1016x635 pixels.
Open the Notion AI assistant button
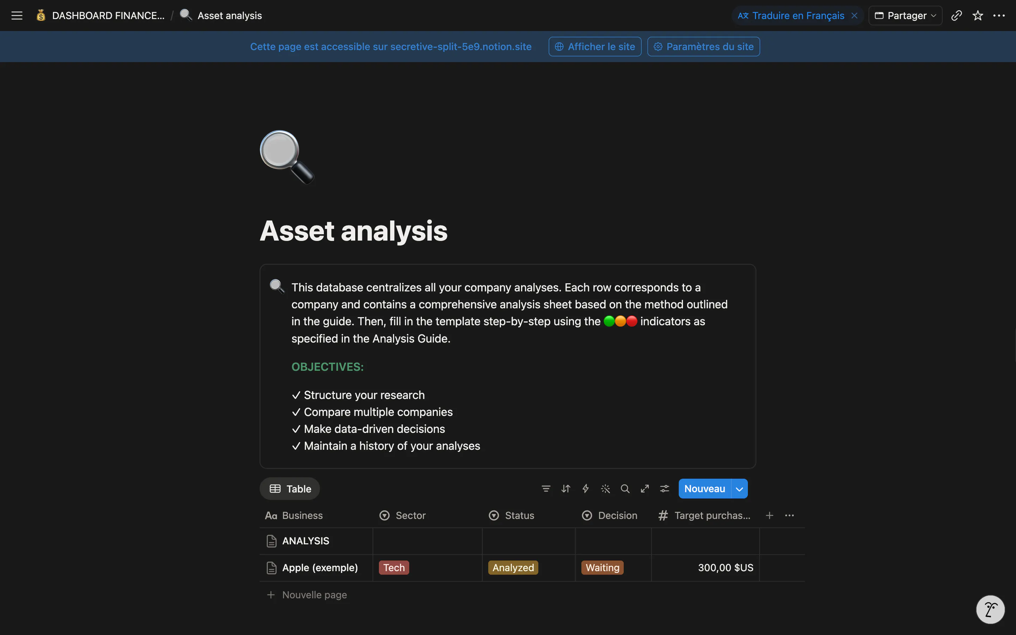click(990, 609)
